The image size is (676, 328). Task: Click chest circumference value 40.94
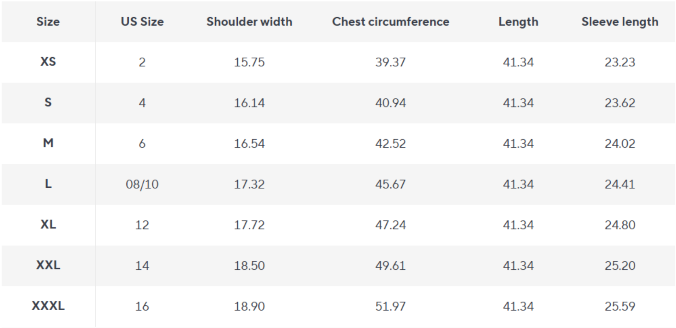(390, 103)
